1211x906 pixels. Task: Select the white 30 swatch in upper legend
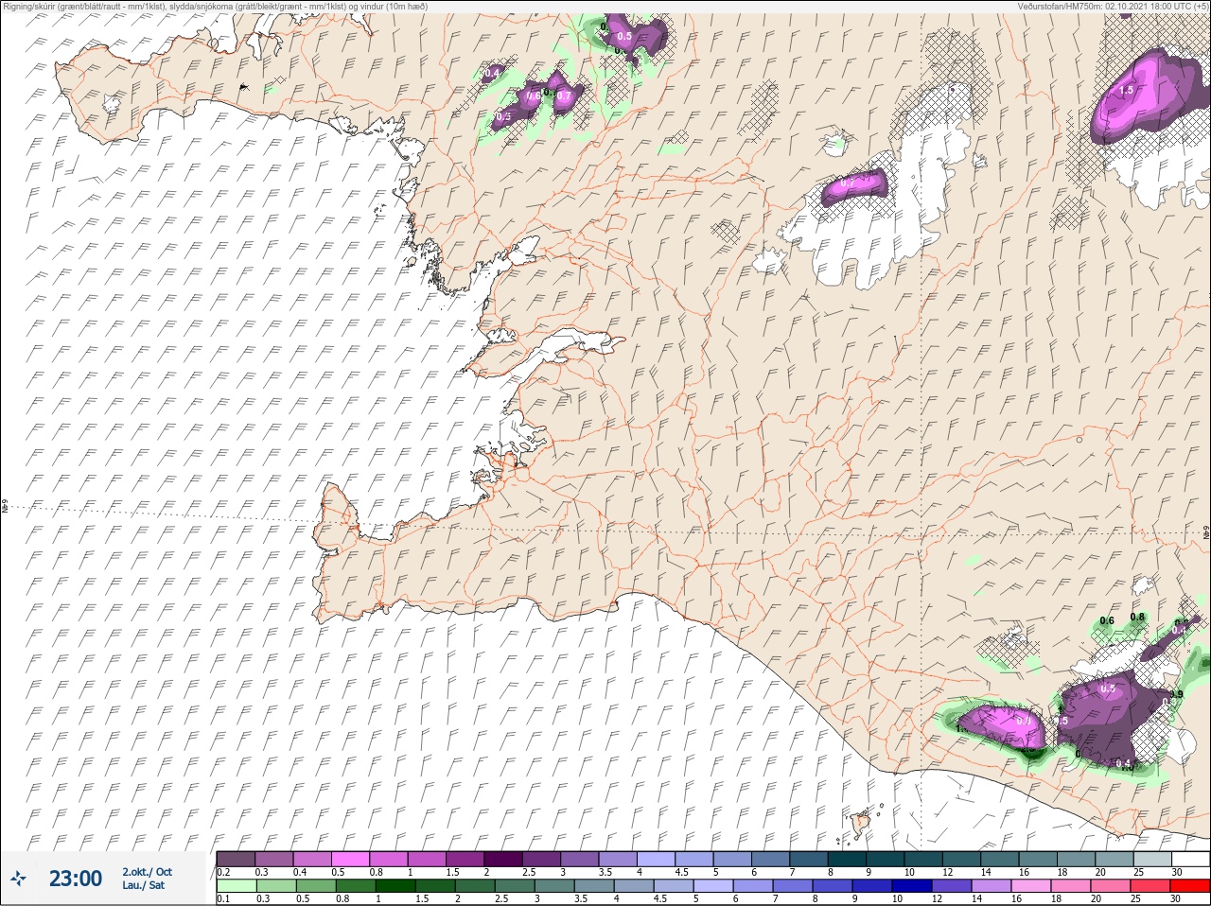click(x=1190, y=859)
